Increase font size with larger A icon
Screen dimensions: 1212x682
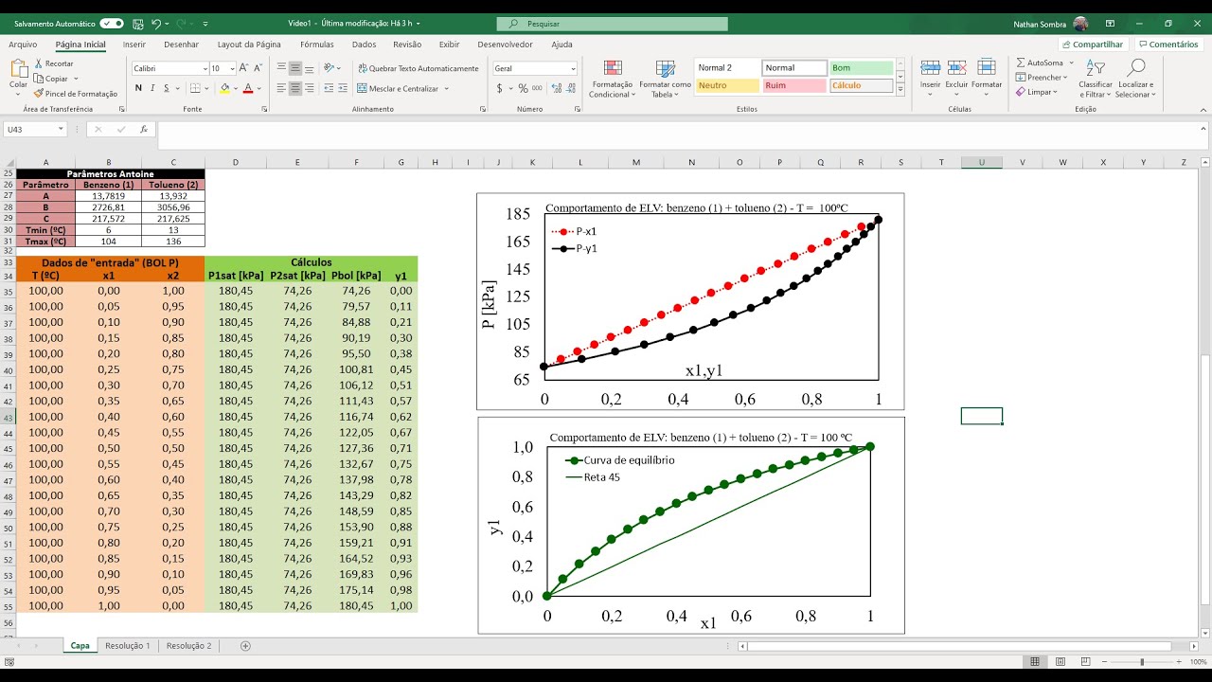point(244,68)
